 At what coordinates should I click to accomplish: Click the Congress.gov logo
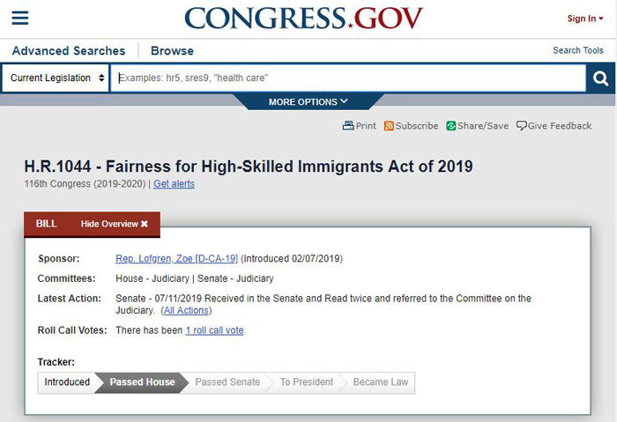point(303,19)
